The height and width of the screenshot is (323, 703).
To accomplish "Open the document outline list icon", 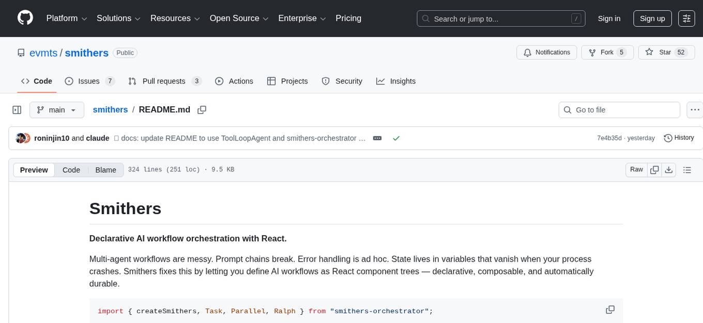I will tap(687, 170).
